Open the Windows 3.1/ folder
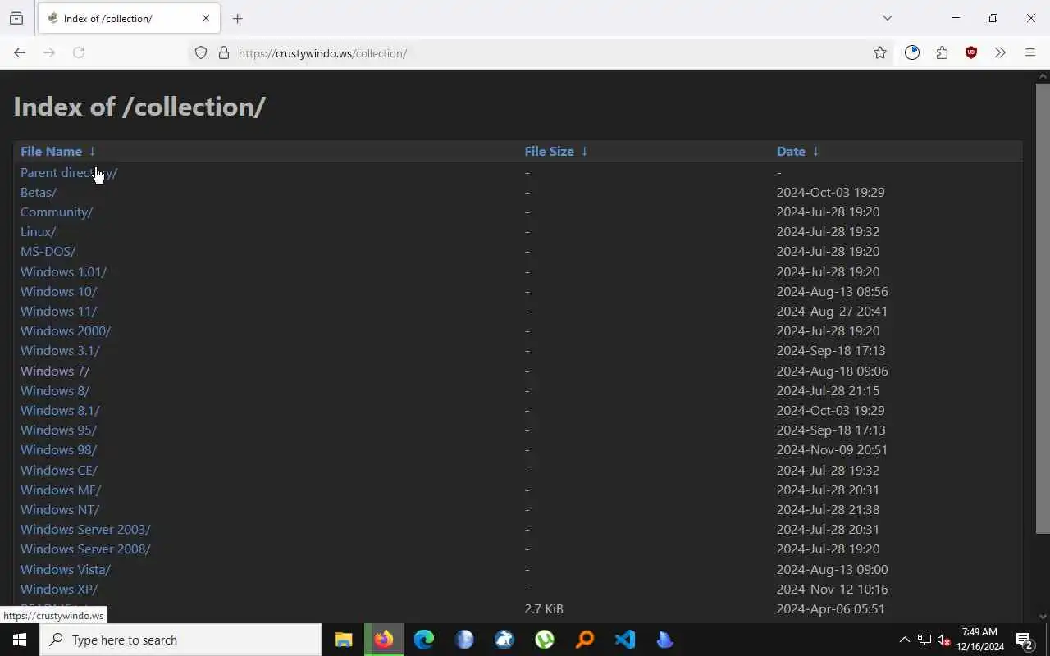 tap(60, 350)
